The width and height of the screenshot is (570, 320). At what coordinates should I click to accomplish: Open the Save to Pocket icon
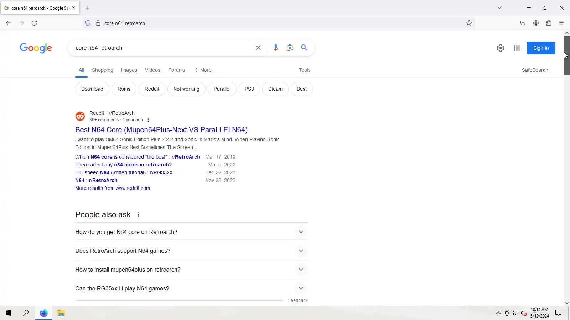523,23
